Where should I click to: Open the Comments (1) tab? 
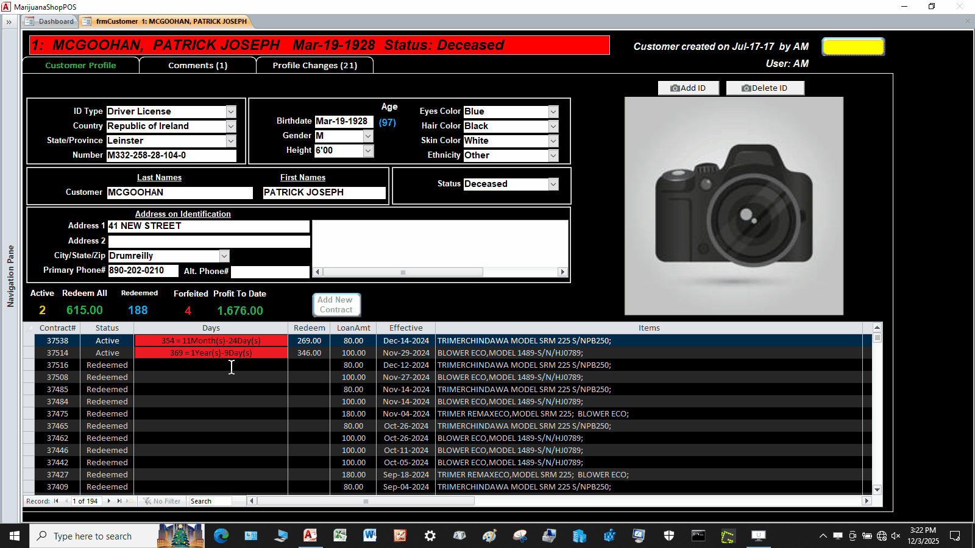[197, 65]
